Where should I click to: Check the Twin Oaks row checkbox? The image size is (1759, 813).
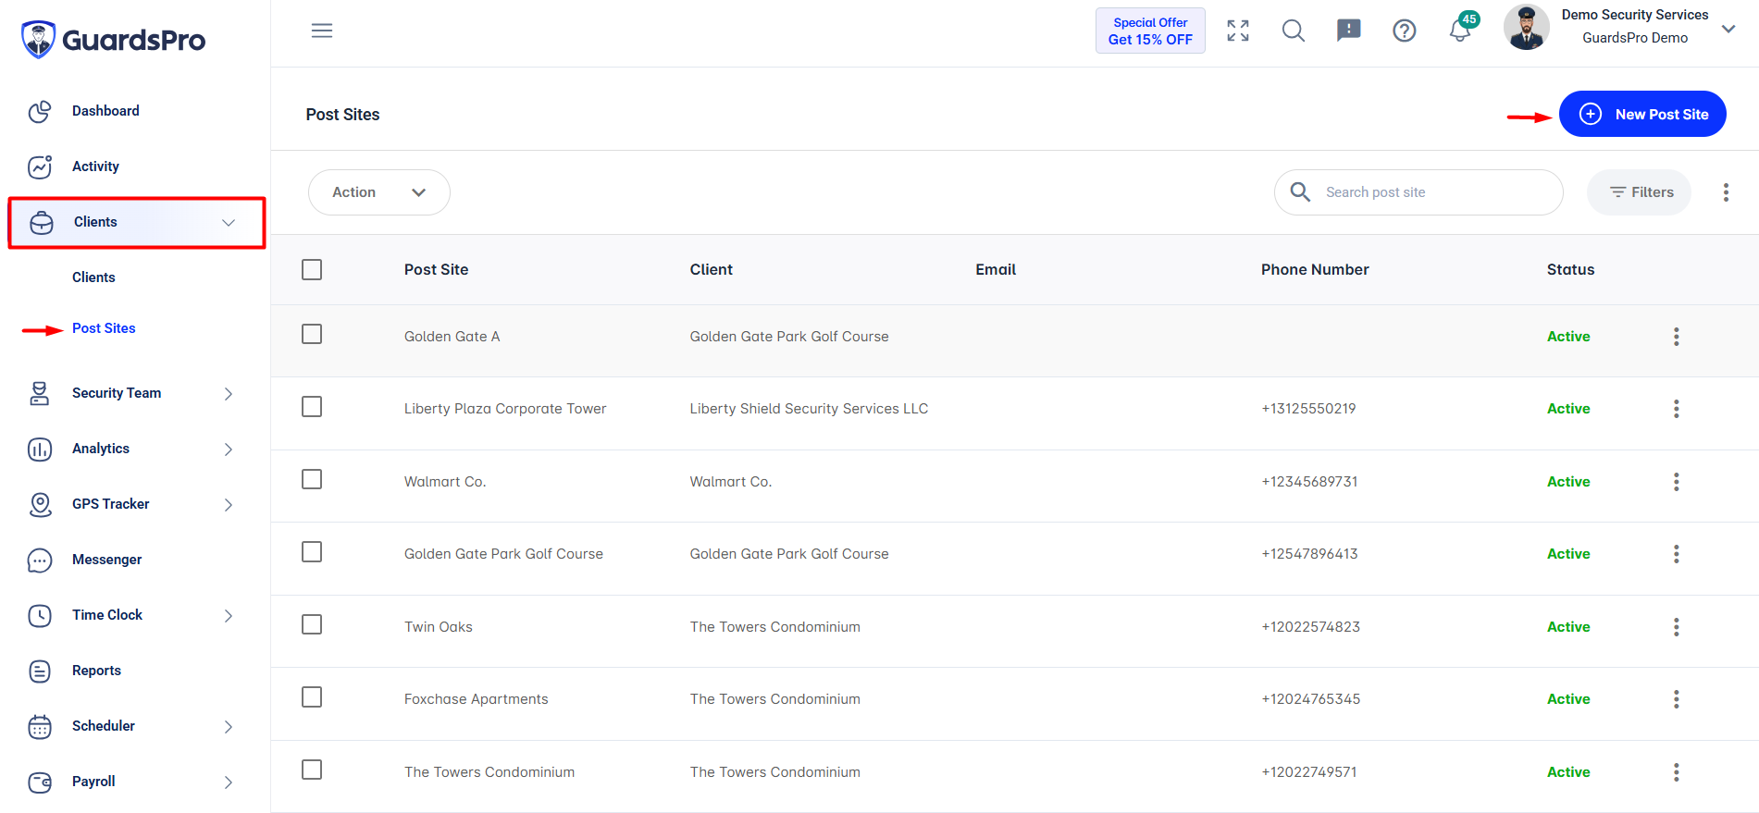pos(312,624)
